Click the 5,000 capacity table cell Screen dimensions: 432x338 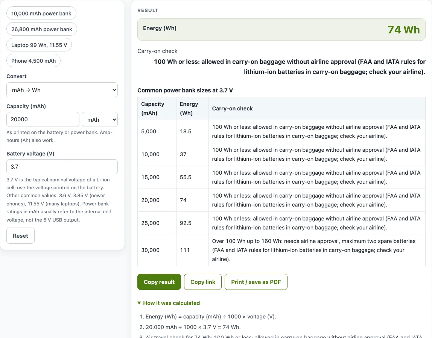(157, 131)
